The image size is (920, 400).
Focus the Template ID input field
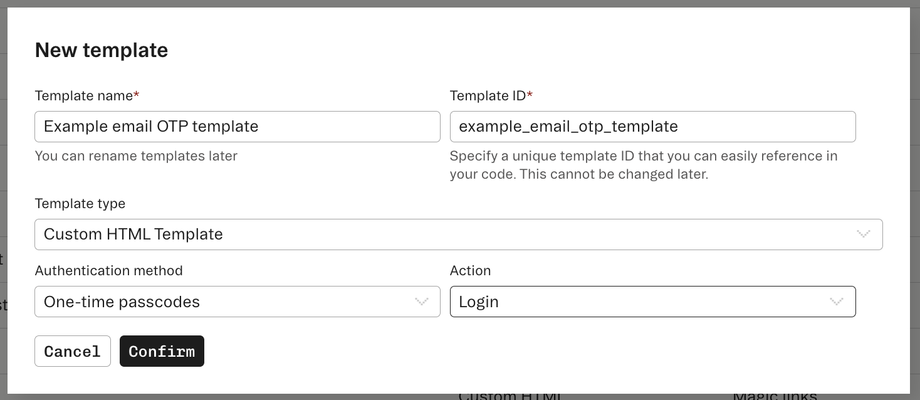tap(652, 126)
